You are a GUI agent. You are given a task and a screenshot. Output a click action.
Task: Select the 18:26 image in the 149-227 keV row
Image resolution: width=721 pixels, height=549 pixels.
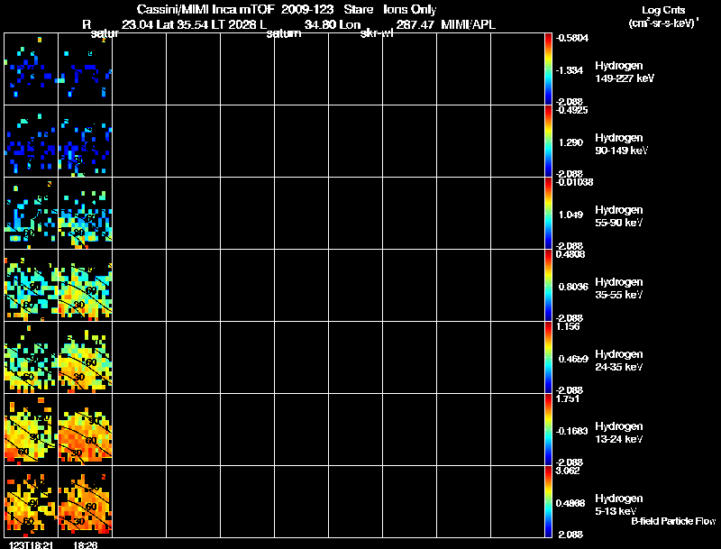coord(85,69)
